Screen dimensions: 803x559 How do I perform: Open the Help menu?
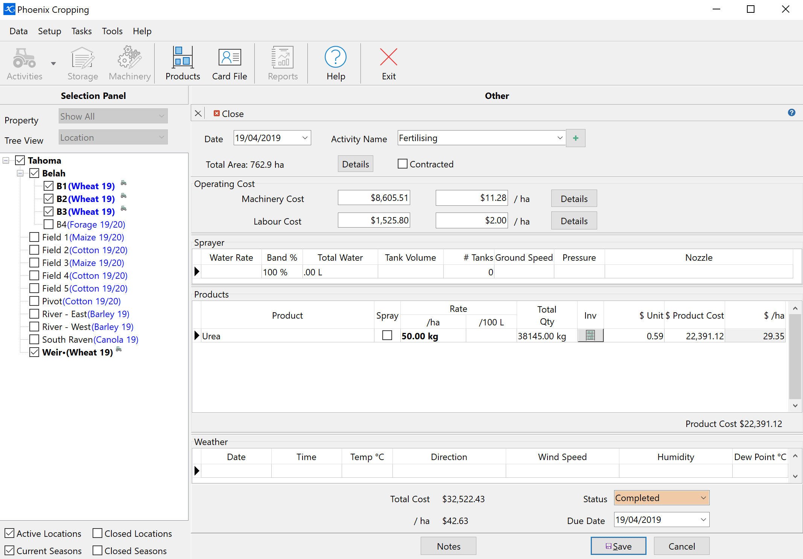coord(142,31)
